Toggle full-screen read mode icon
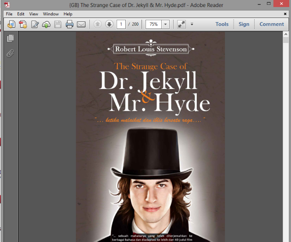This screenshot has width=291, height=242. click(181, 24)
